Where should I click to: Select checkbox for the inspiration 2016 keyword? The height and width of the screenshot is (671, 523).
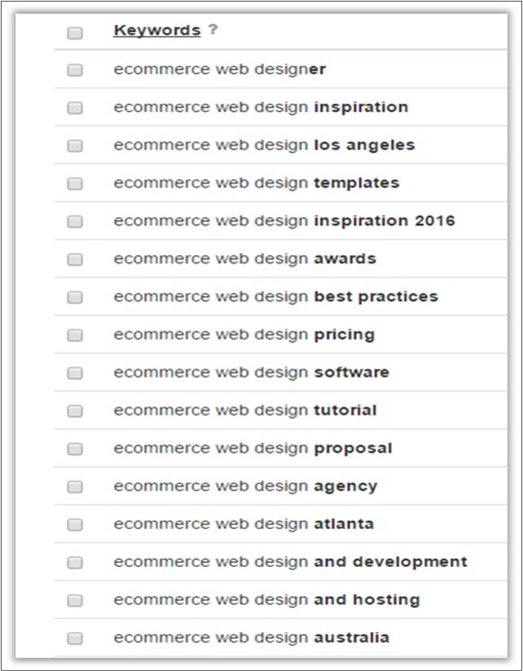click(75, 222)
